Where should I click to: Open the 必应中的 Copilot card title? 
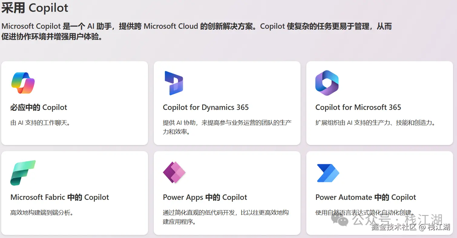click(39, 107)
